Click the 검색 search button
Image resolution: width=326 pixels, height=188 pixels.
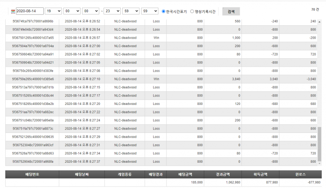coord(231,11)
